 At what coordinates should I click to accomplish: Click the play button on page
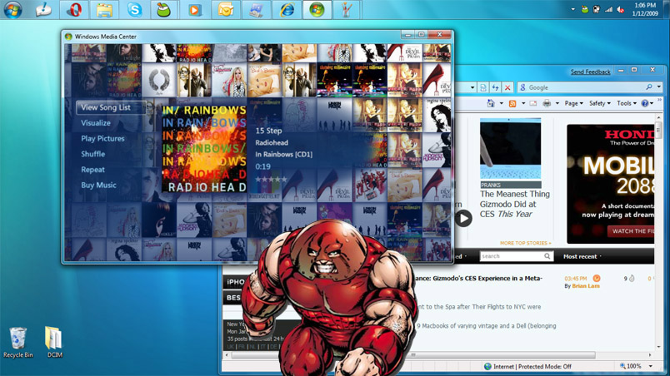pos(463,218)
